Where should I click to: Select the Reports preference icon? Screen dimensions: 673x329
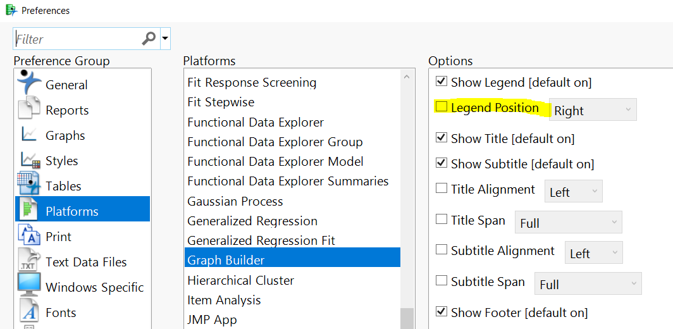pos(29,109)
